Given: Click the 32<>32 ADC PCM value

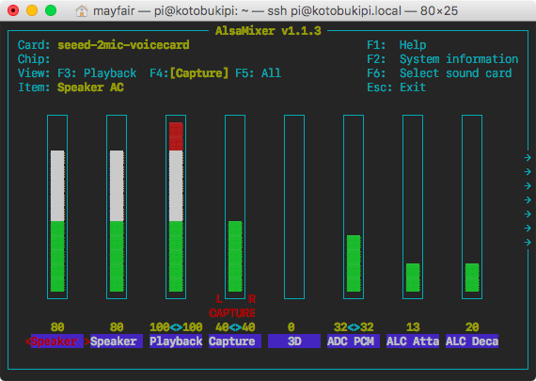Looking at the screenshot, I should [x=354, y=327].
